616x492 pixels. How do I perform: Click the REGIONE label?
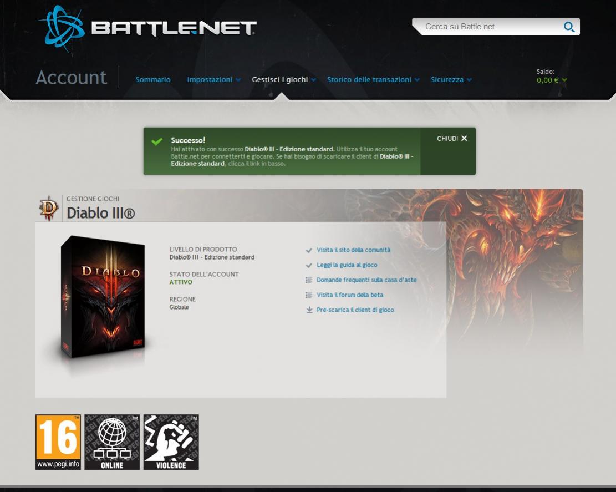(x=182, y=299)
